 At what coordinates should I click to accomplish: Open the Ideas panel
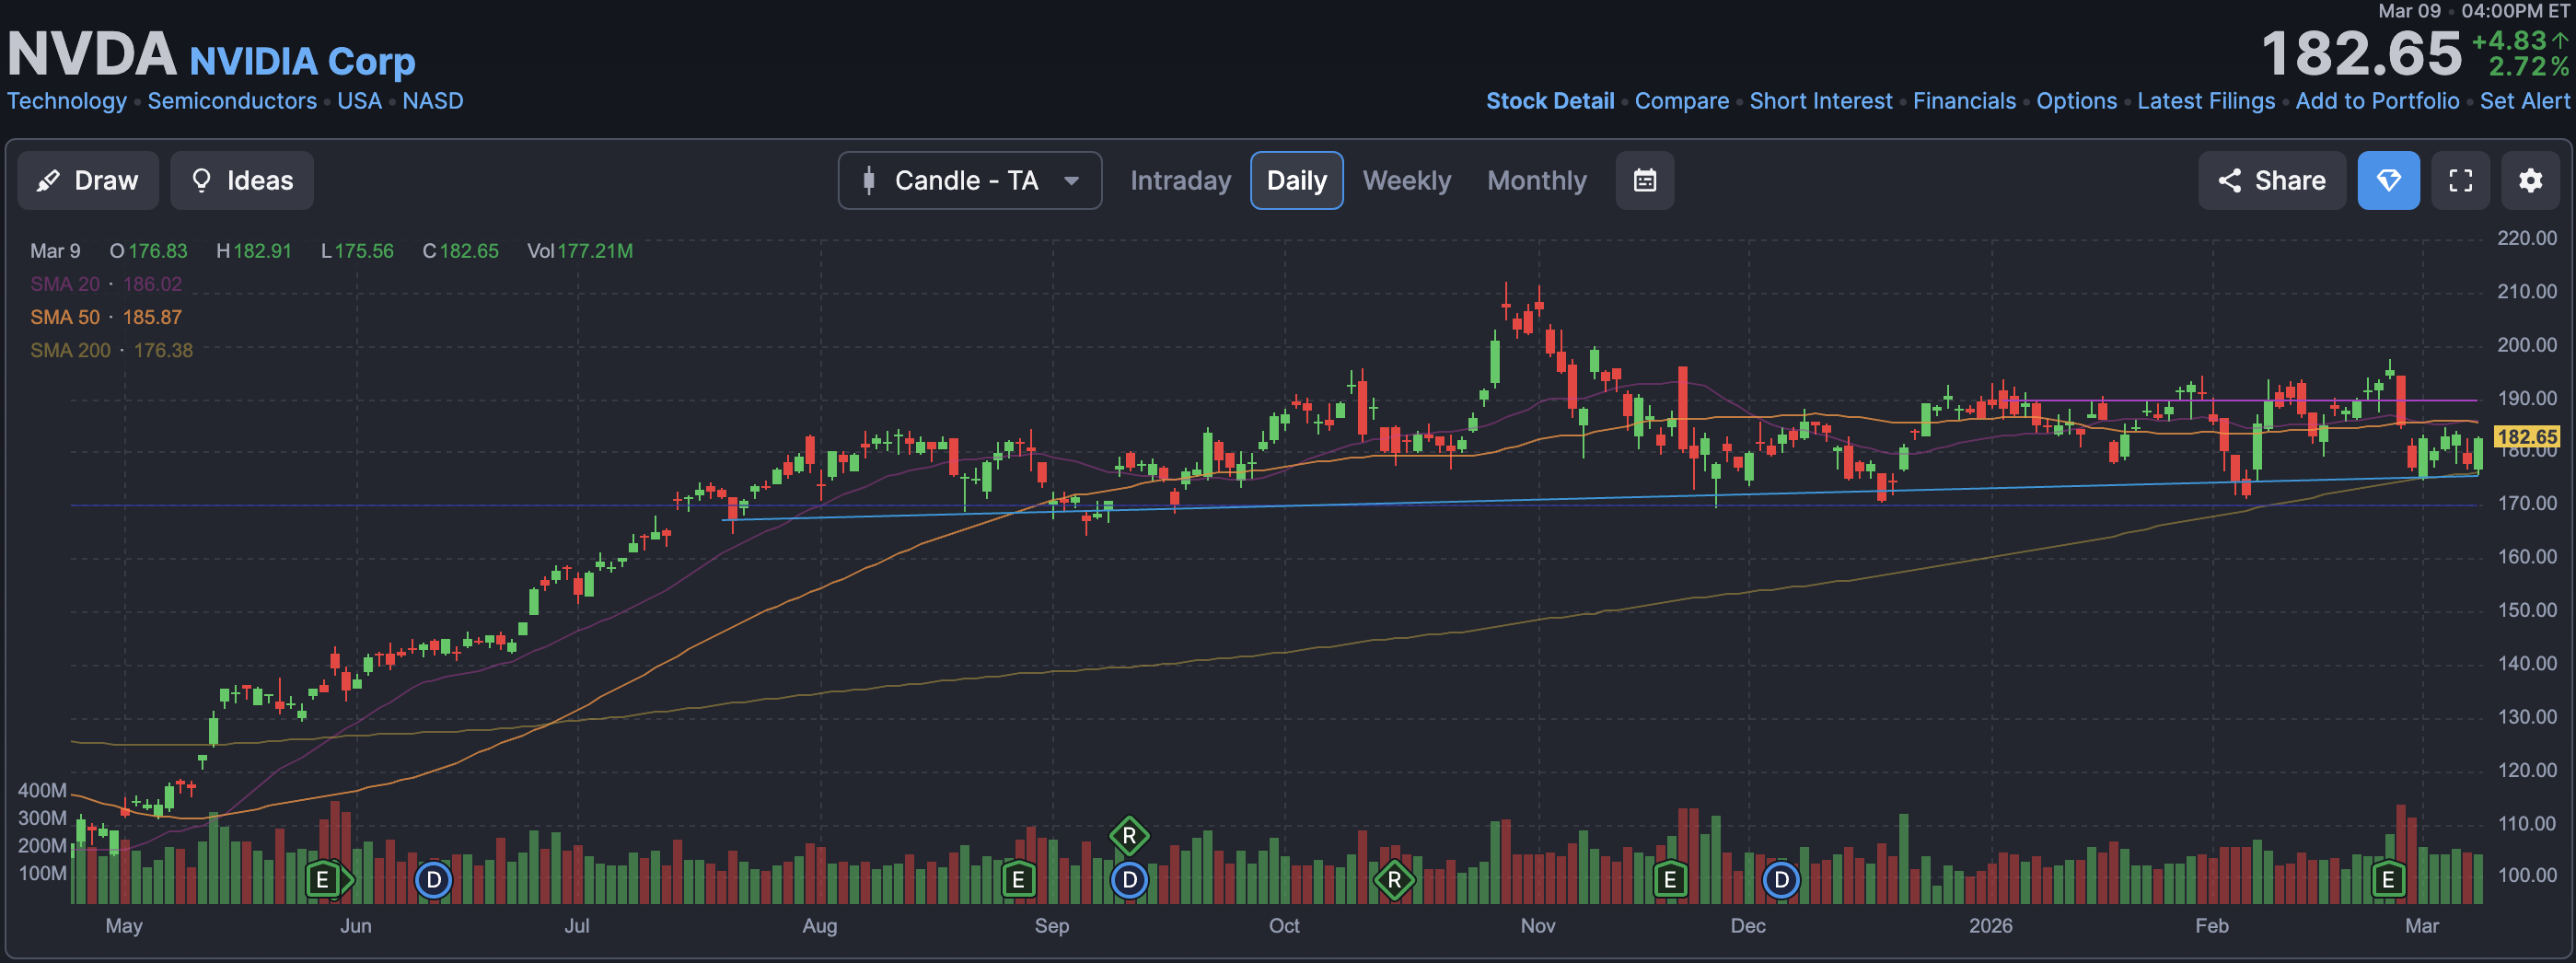tap(242, 180)
